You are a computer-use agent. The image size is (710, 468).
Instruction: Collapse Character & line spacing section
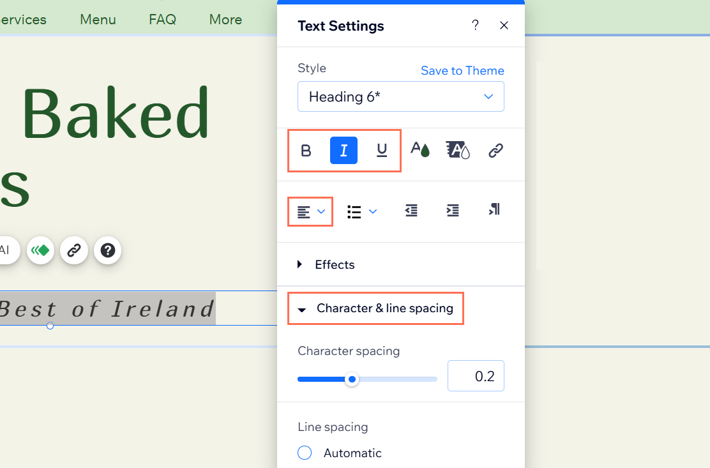[x=376, y=308]
